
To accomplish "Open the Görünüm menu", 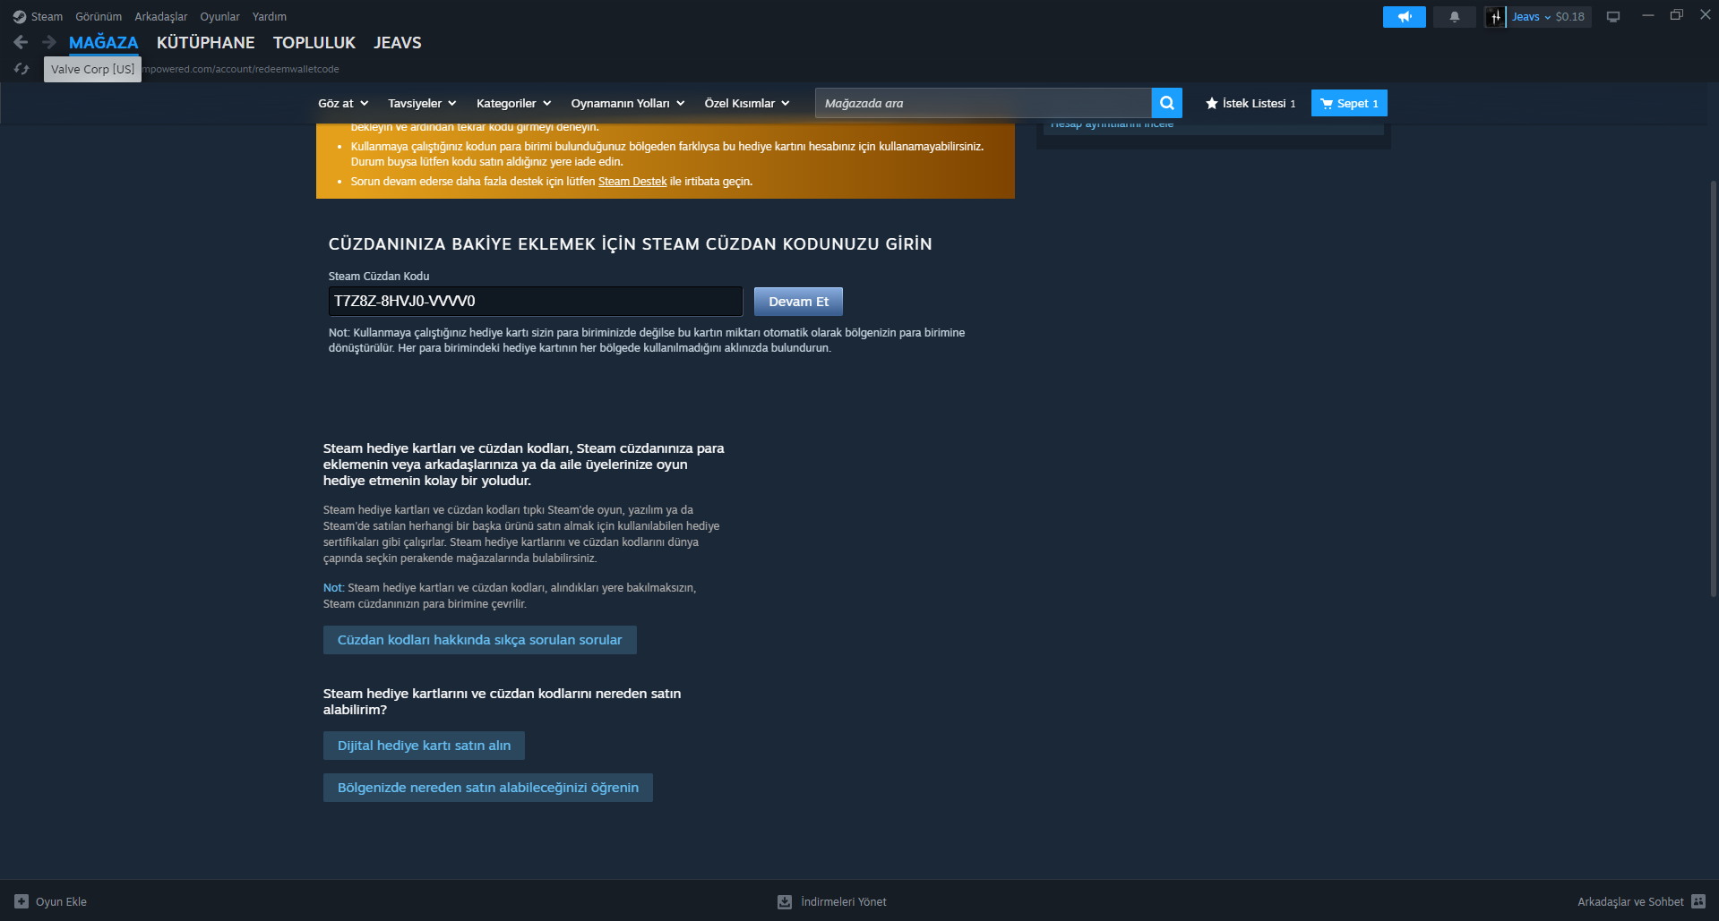I will pos(99,17).
